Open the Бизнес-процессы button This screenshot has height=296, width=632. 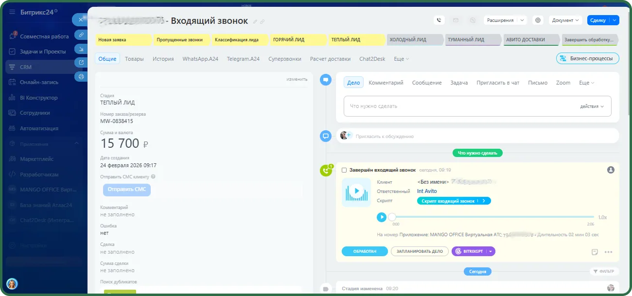click(588, 58)
